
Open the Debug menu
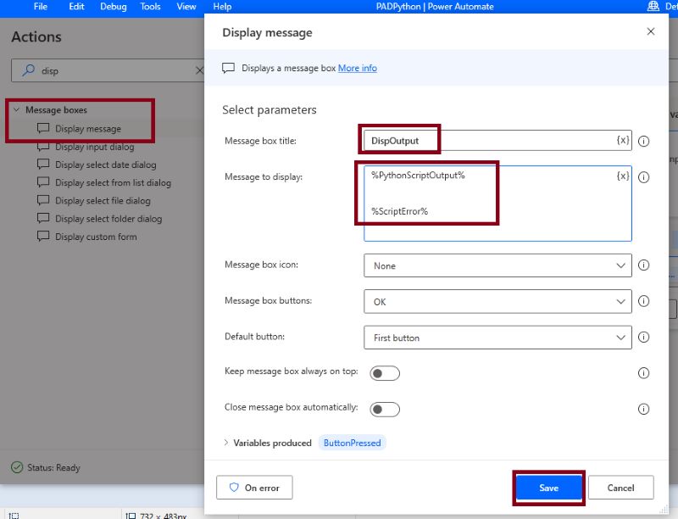click(114, 7)
